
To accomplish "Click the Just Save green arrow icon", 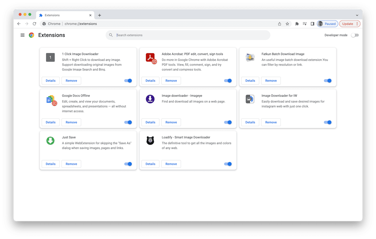I will point(50,141).
